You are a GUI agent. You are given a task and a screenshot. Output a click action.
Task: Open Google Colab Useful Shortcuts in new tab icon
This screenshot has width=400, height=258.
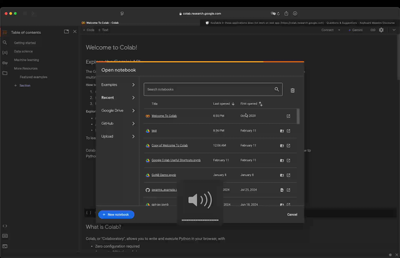[288, 161]
